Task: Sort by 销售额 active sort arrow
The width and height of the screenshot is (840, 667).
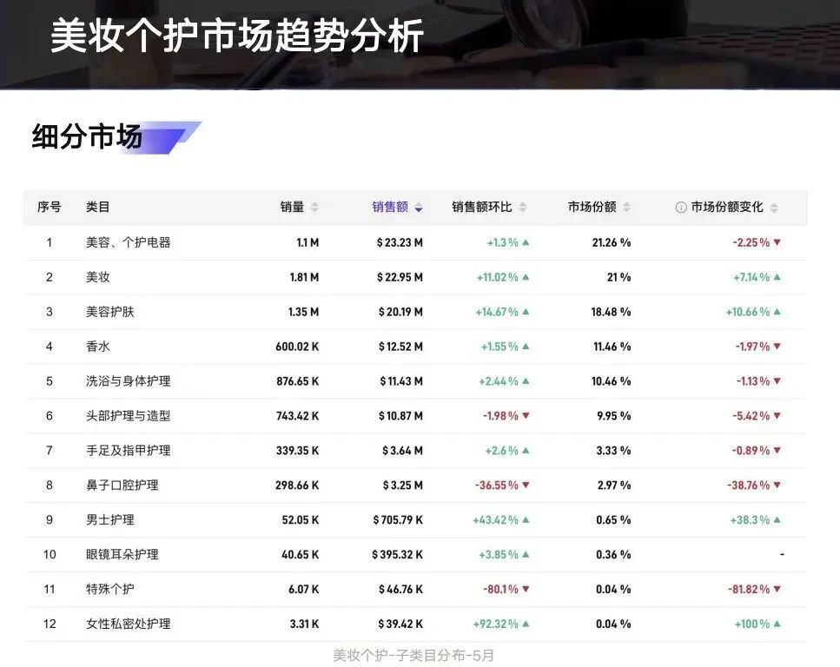Action: [419, 207]
